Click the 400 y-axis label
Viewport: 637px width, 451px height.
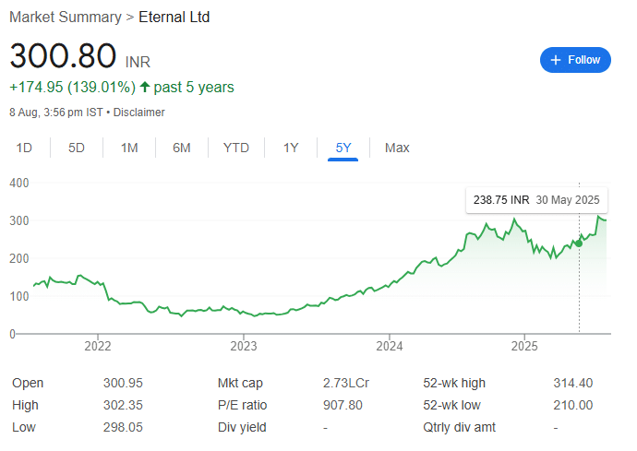[19, 183]
